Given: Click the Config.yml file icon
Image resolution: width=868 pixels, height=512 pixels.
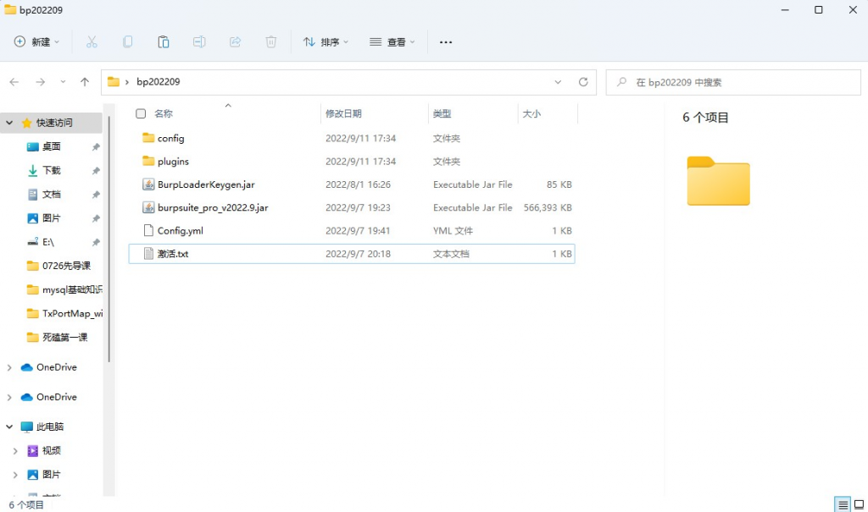Looking at the screenshot, I should click(x=148, y=230).
